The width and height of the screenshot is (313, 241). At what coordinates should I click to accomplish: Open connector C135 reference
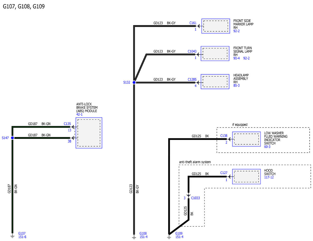click(67, 124)
